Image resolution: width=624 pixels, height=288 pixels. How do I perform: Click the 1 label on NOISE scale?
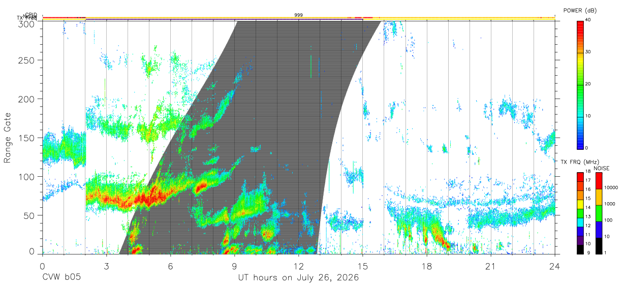coord(606,252)
